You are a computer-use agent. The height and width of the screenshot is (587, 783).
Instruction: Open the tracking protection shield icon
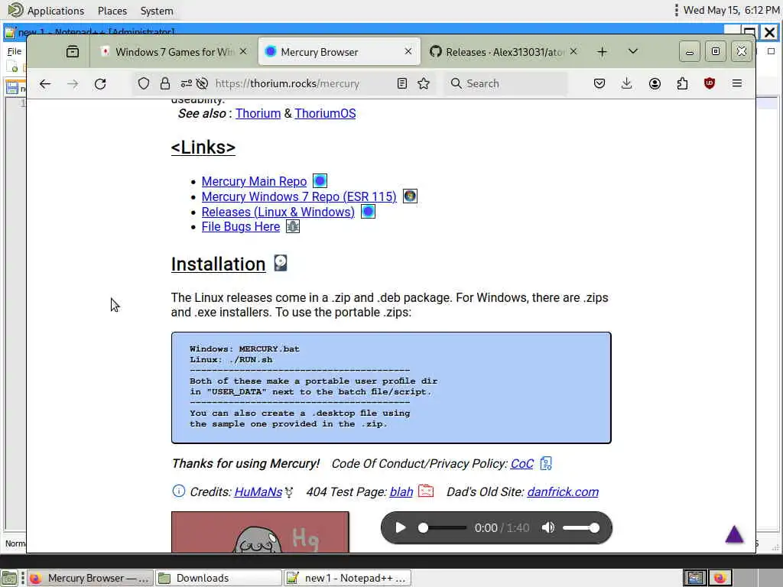(143, 84)
